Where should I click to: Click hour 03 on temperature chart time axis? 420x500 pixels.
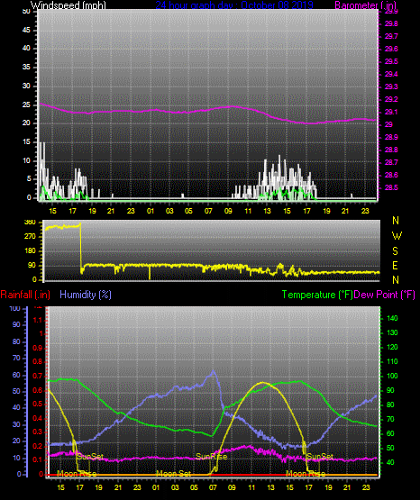175,487
